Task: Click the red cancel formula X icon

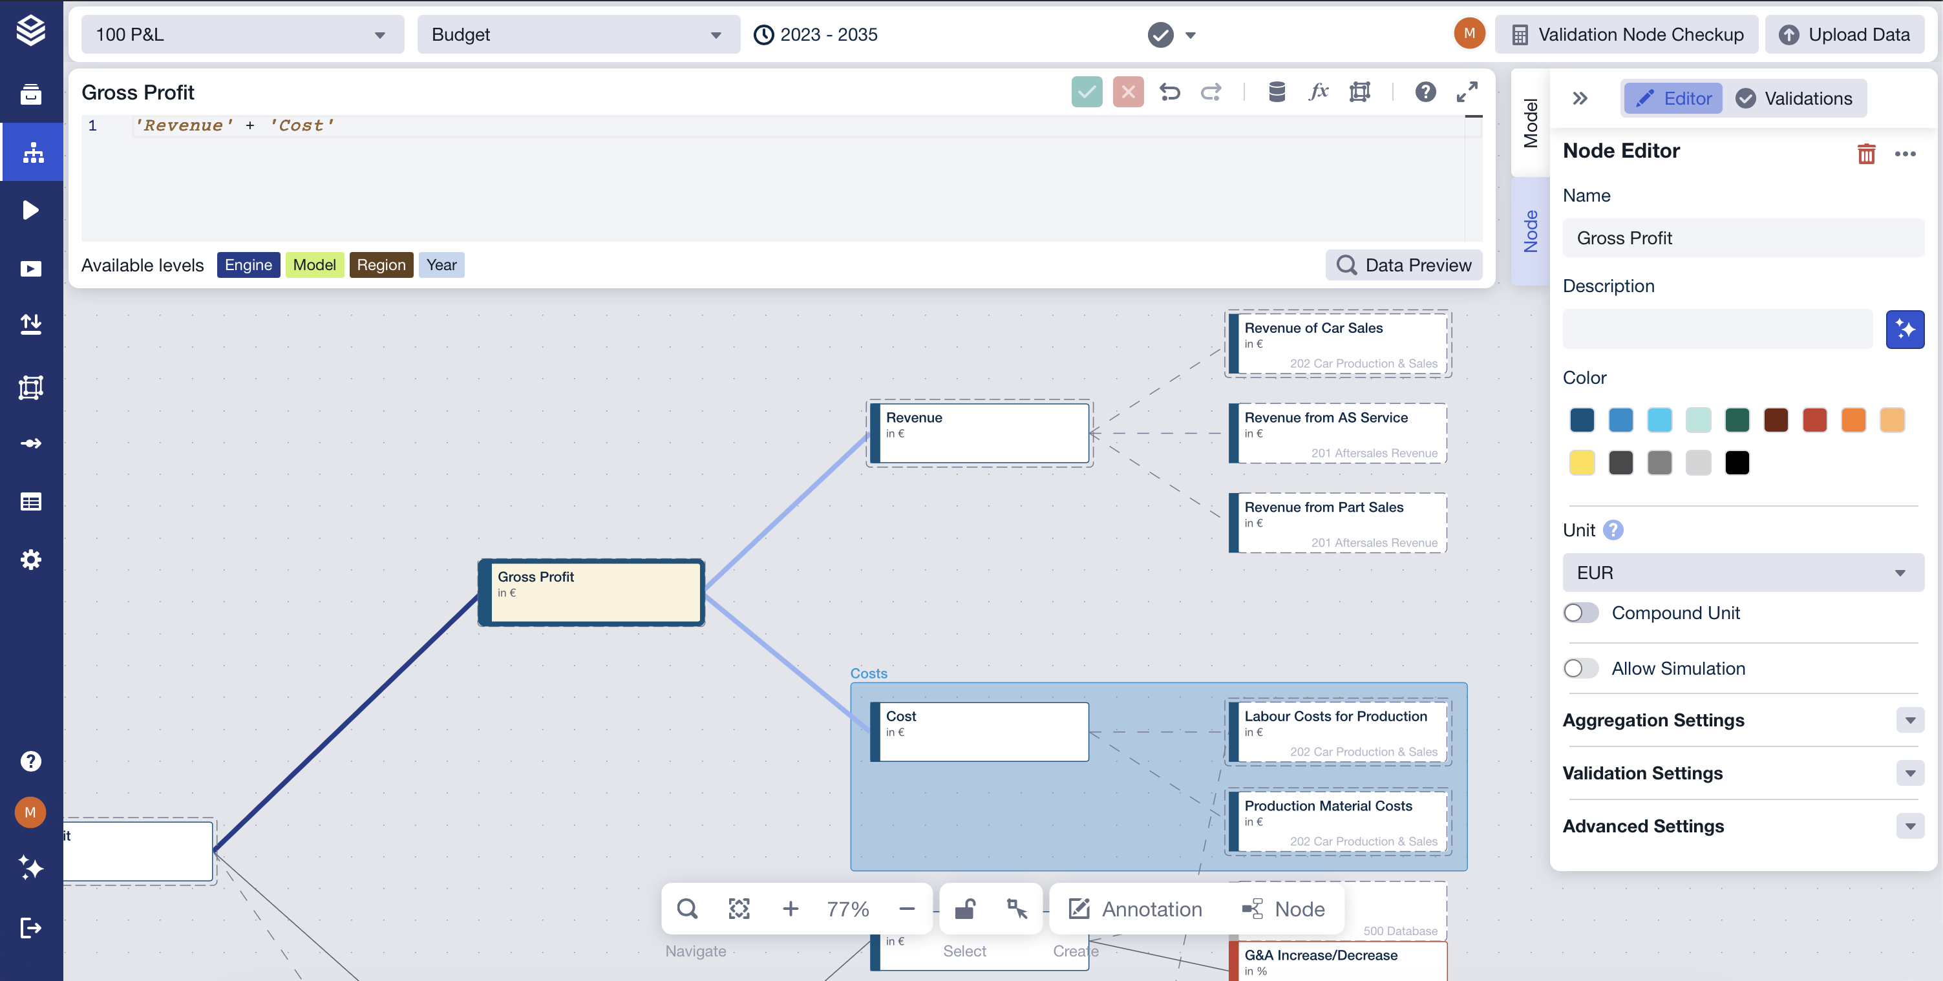Action: (x=1128, y=92)
